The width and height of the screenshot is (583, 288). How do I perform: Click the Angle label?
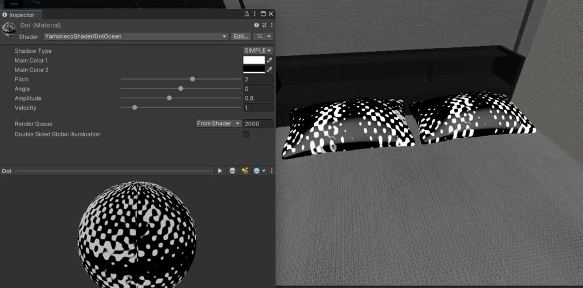(22, 89)
